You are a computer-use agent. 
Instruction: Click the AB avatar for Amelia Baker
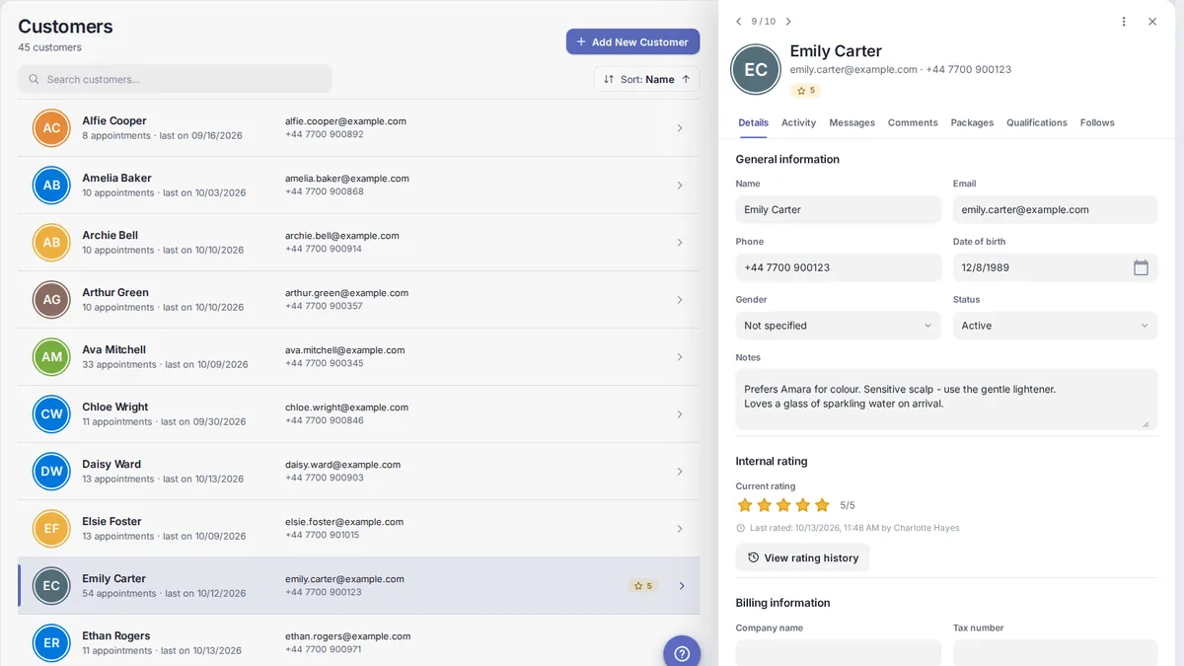tap(51, 185)
